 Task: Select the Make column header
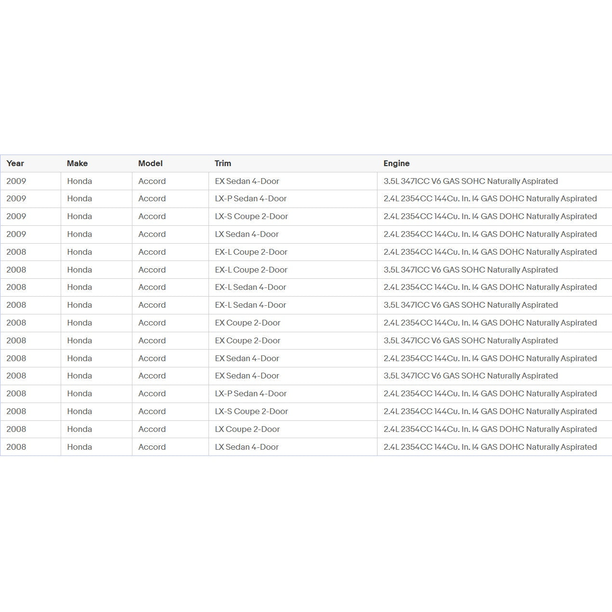(77, 163)
